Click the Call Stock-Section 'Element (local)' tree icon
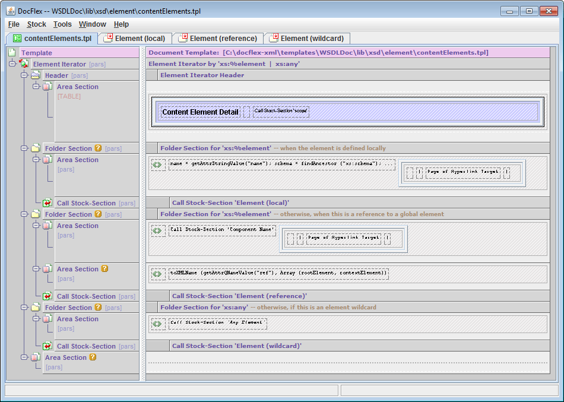The width and height of the screenshot is (564, 402). pos(47,203)
